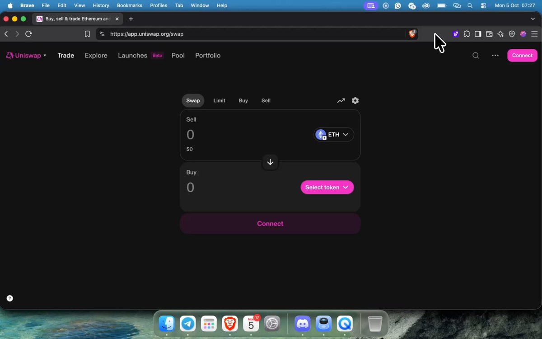This screenshot has width=542, height=339.
Task: Click the pink Connect button in header
Action: [x=522, y=56]
